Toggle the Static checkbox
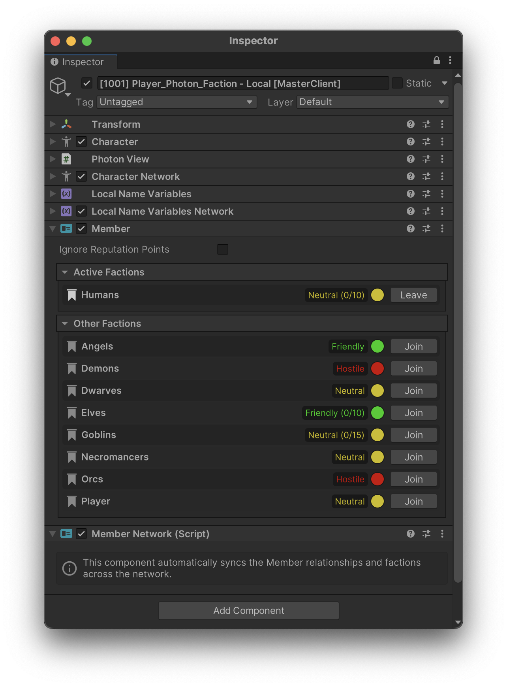 point(397,83)
